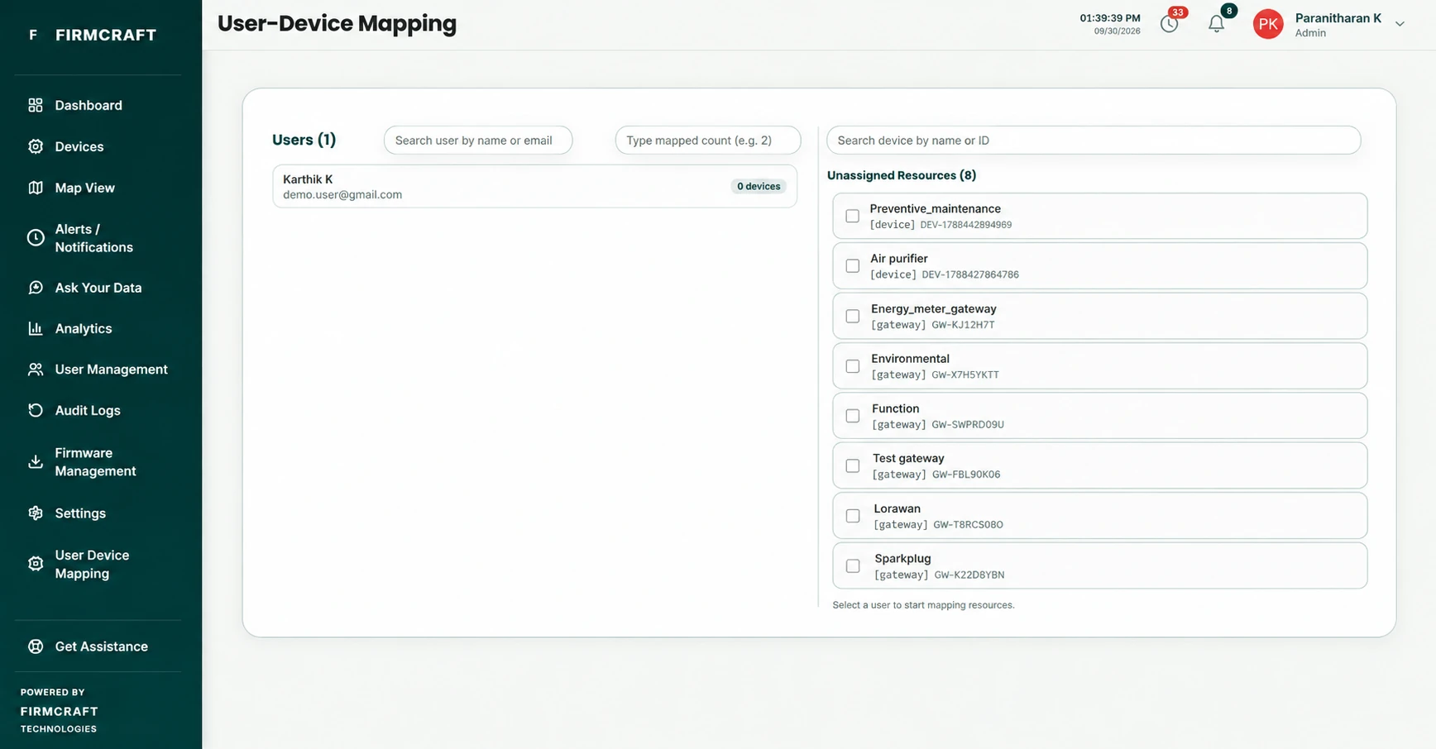Click the Paranitharan K username
Viewport: 1436px width, 749px height.
1338,18
